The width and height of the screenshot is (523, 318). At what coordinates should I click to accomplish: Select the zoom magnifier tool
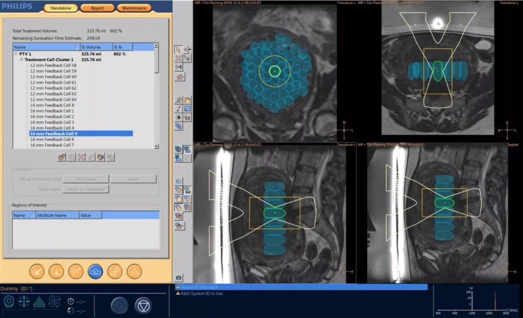coord(179,100)
